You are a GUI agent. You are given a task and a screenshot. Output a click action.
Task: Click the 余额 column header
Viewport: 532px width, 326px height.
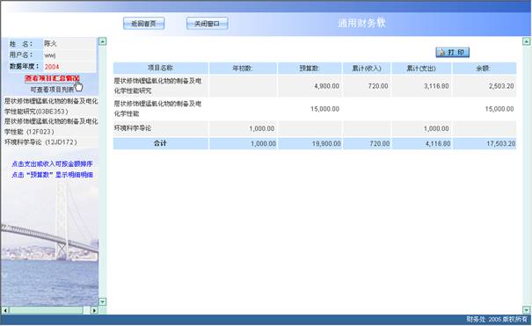click(x=485, y=69)
